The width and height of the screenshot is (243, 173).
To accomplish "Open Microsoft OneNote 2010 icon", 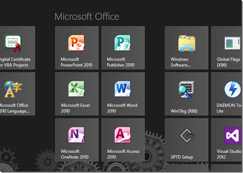I will (x=76, y=135).
